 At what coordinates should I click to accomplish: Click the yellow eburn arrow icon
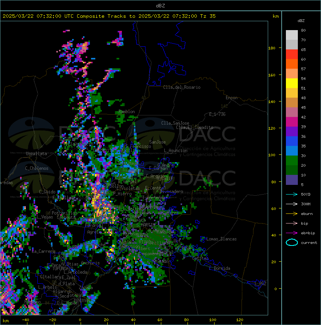292,214
